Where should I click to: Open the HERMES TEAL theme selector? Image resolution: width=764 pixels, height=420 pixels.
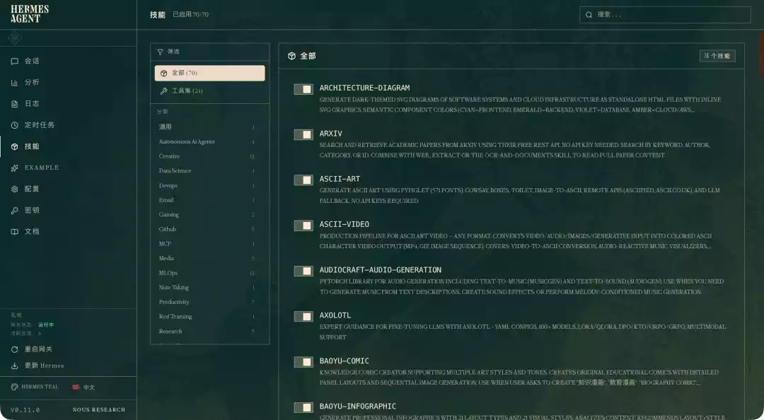pyautogui.click(x=35, y=387)
